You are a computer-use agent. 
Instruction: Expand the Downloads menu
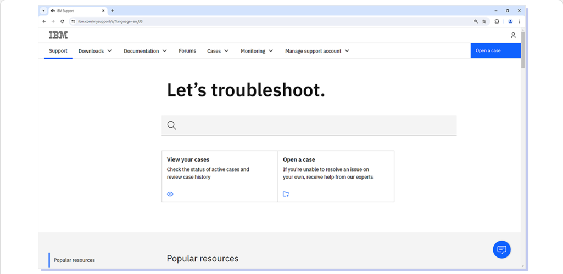[x=95, y=51]
